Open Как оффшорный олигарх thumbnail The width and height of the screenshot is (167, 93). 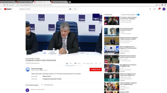coord(112,68)
